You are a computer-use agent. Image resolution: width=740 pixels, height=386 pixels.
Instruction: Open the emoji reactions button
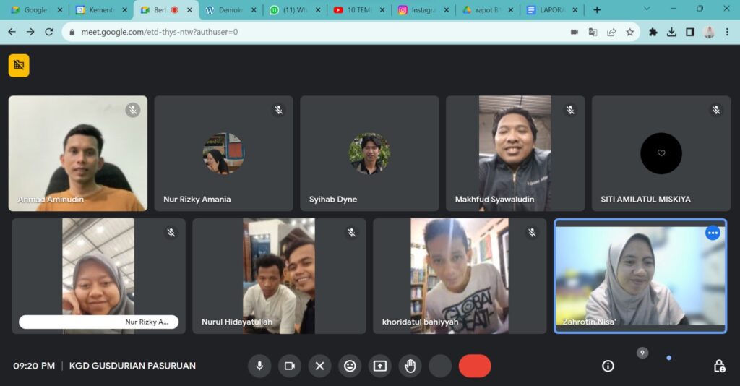tap(350, 366)
